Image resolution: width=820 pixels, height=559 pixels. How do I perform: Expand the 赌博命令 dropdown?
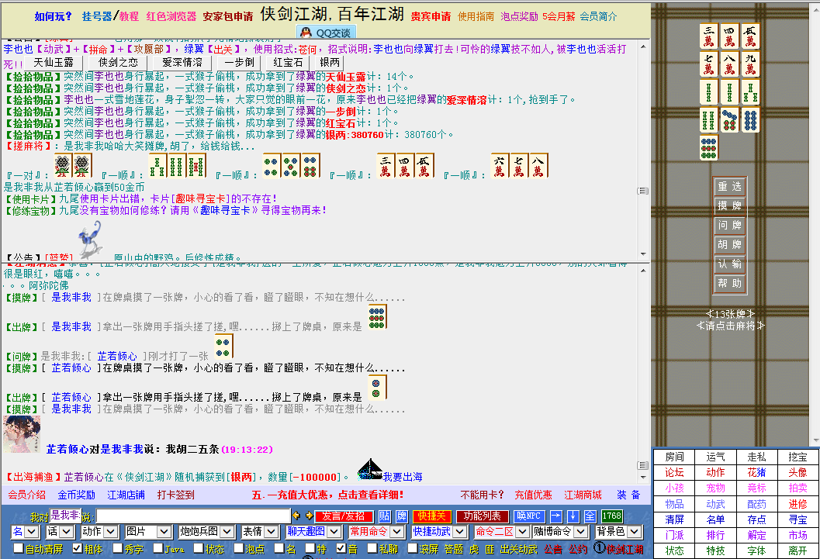tap(560, 532)
